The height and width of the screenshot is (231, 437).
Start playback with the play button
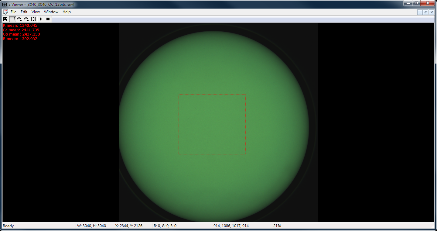point(41,19)
